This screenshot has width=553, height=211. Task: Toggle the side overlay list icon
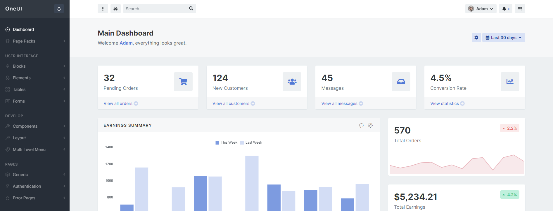pos(520,9)
